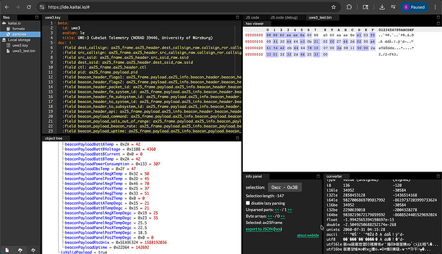Switch to the JS code (debug) tab
The width and height of the screenshot is (442, 254).
click(x=284, y=17)
